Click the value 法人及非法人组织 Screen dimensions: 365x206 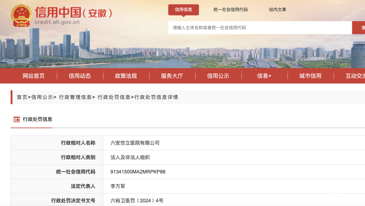click(x=130, y=157)
